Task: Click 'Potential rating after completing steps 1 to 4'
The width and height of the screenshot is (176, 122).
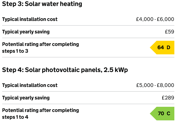Action: pos(40,114)
